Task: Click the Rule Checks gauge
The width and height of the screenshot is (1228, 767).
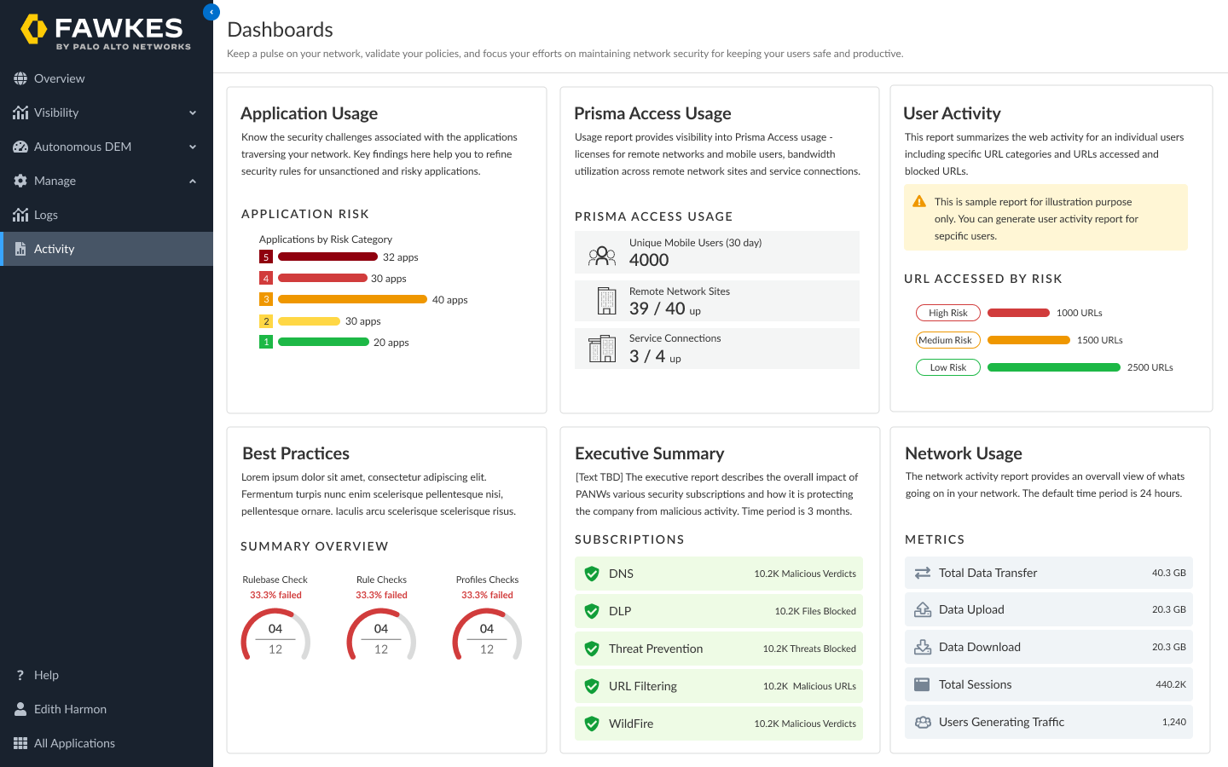Action: coord(381,635)
